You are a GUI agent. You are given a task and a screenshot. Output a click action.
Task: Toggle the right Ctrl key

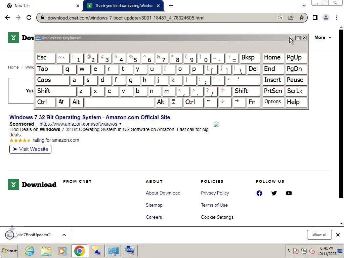(193, 102)
